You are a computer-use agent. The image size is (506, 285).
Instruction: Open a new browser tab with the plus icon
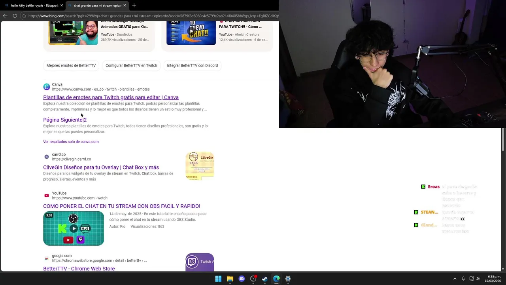point(134,5)
